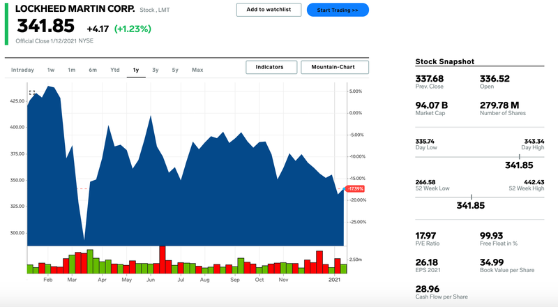Image resolution: width=558 pixels, height=307 pixels.
Task: Select the 1w chart range
Action: point(51,70)
